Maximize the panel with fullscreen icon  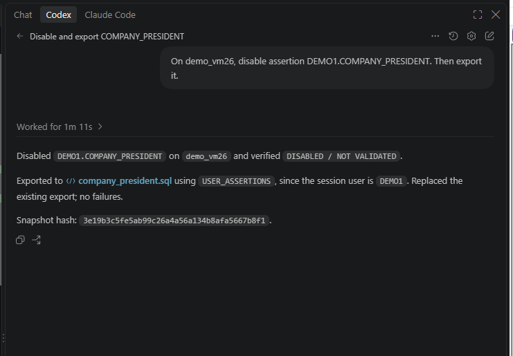tap(478, 15)
